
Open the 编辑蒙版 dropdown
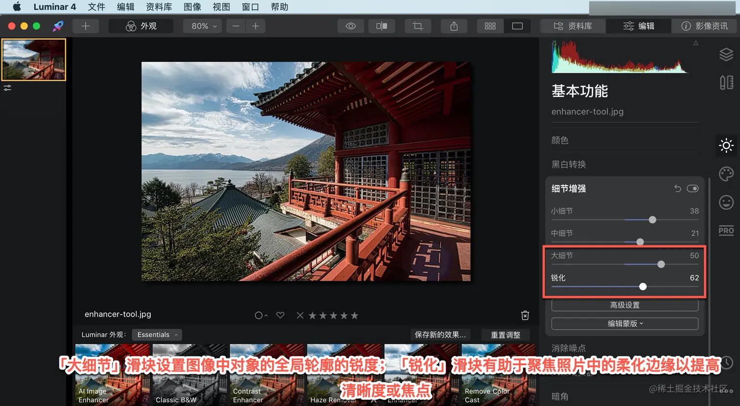point(625,324)
